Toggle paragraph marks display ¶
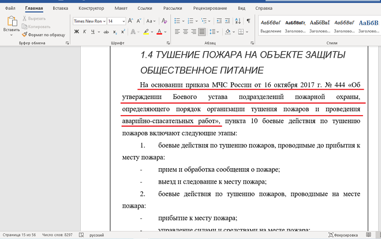This screenshot has width=381, height=239. click(x=248, y=21)
